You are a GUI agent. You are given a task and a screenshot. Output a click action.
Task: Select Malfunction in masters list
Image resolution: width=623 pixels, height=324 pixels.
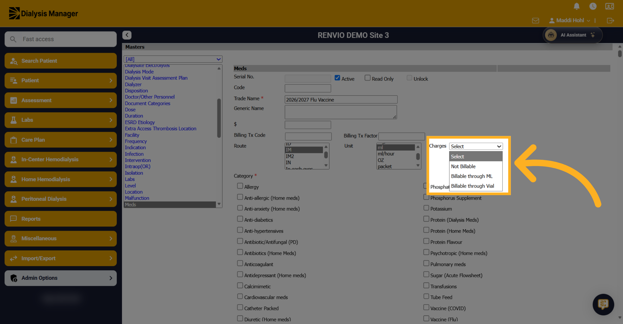click(137, 198)
